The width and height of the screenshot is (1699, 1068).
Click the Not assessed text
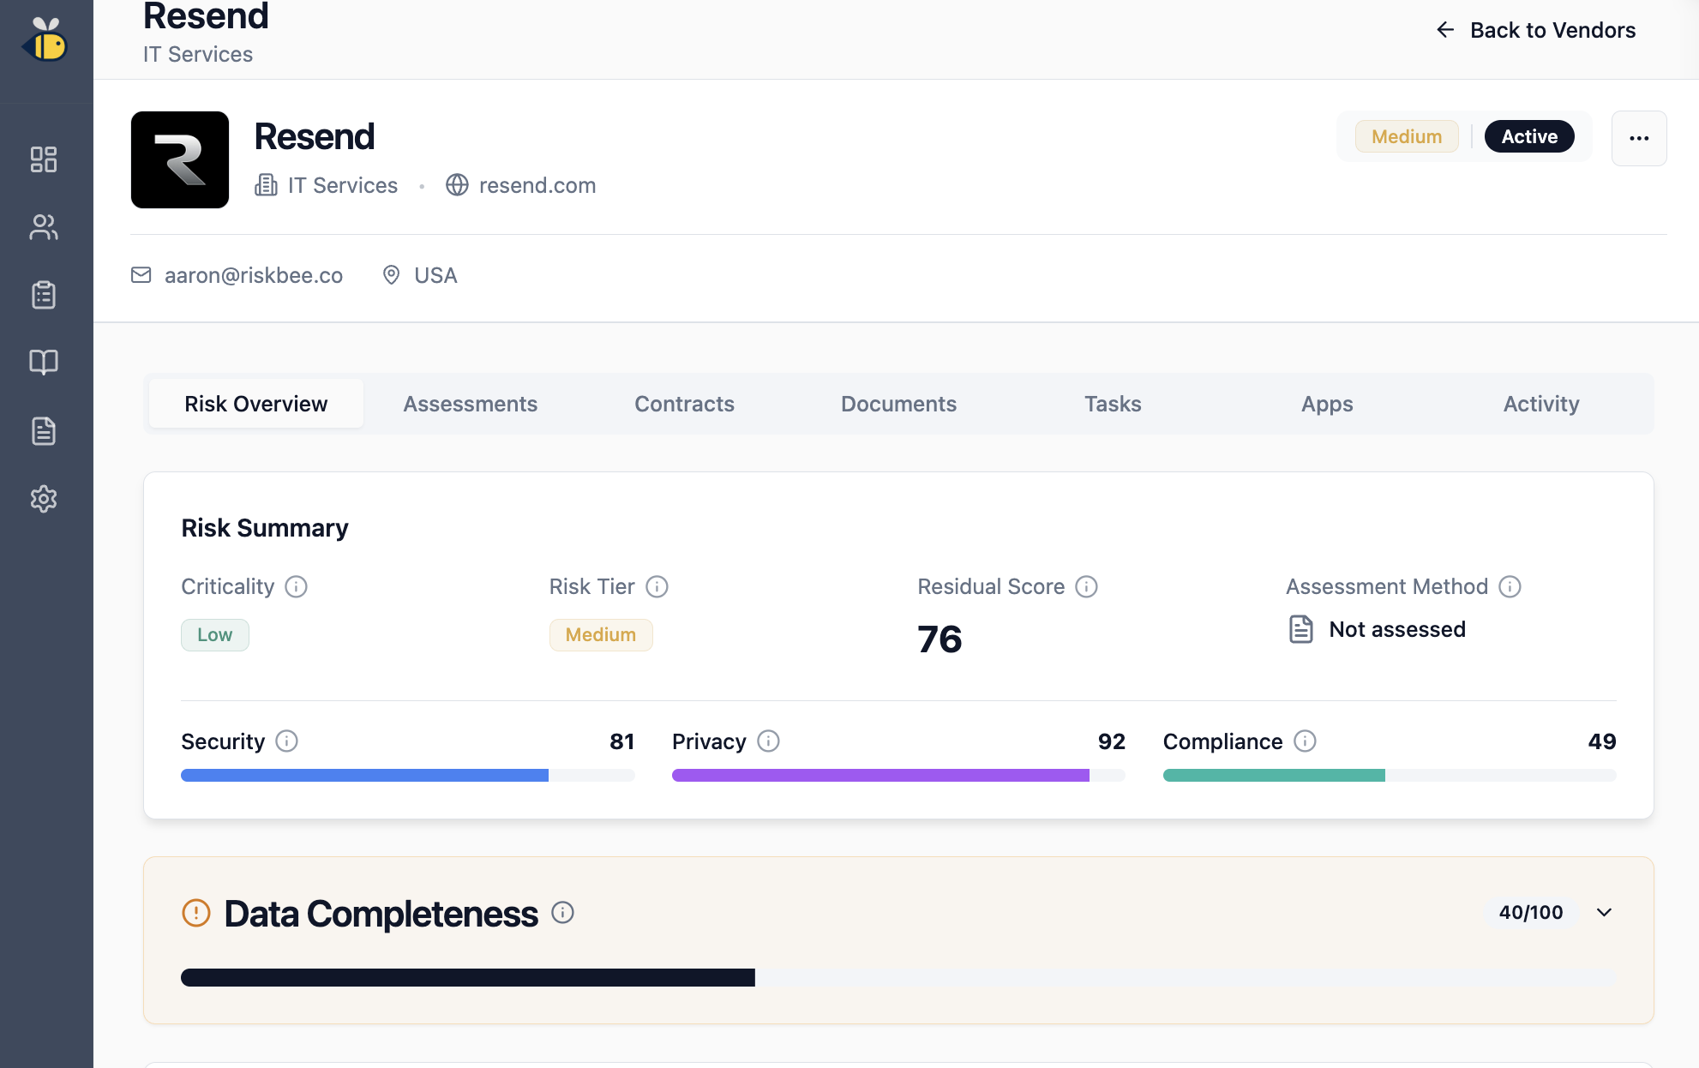pyautogui.click(x=1397, y=629)
